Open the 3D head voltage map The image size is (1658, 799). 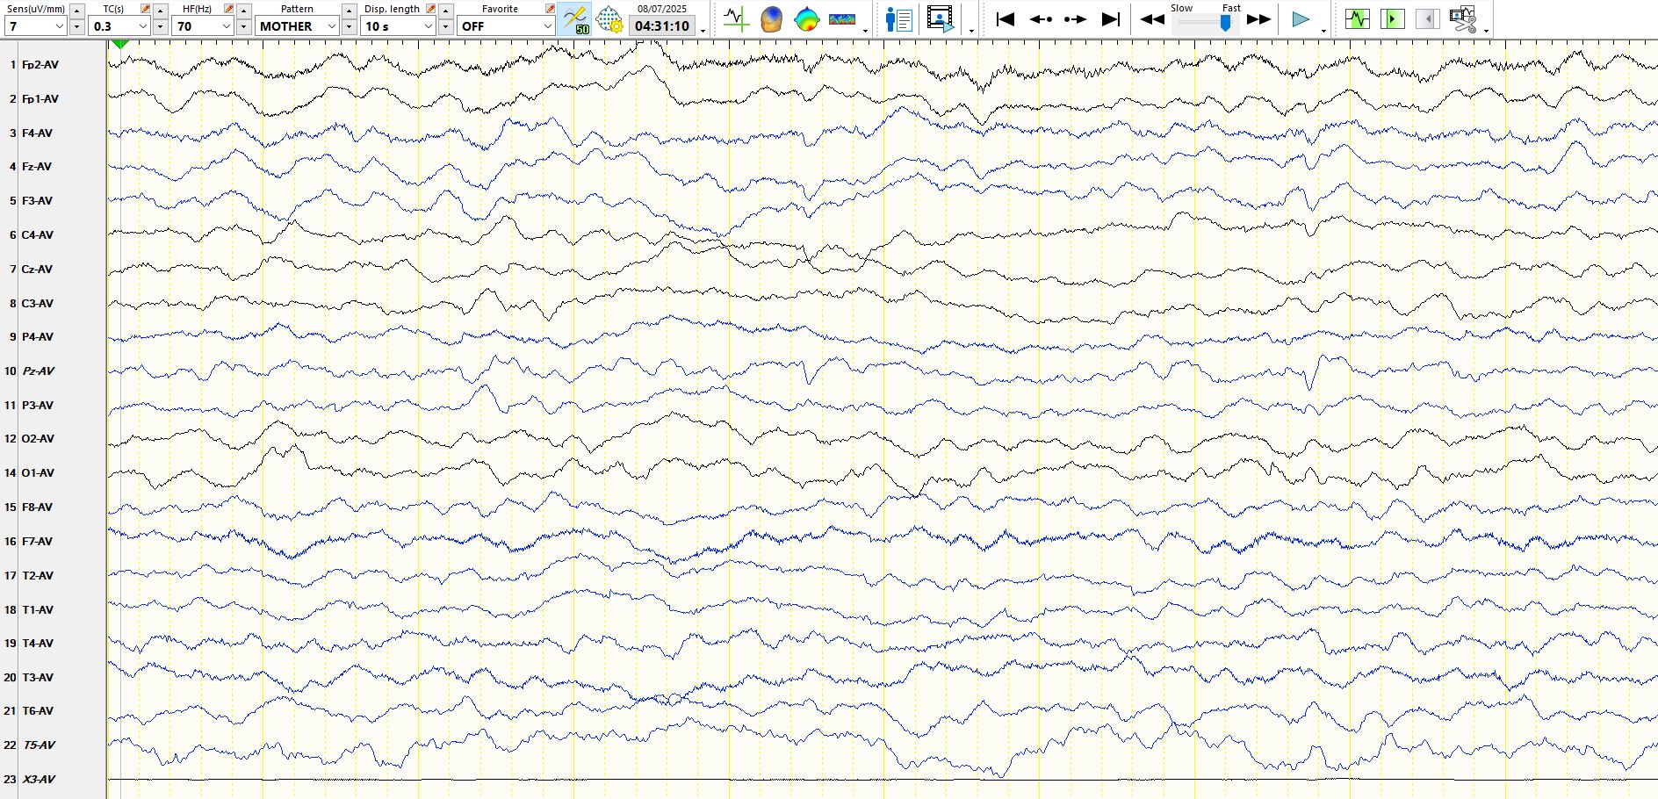pyautogui.click(x=771, y=19)
